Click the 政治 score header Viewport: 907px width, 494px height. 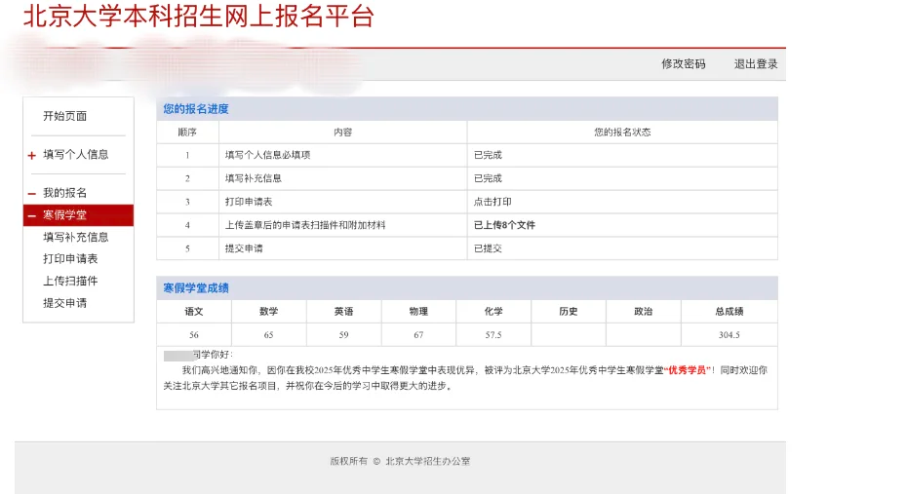coord(644,312)
